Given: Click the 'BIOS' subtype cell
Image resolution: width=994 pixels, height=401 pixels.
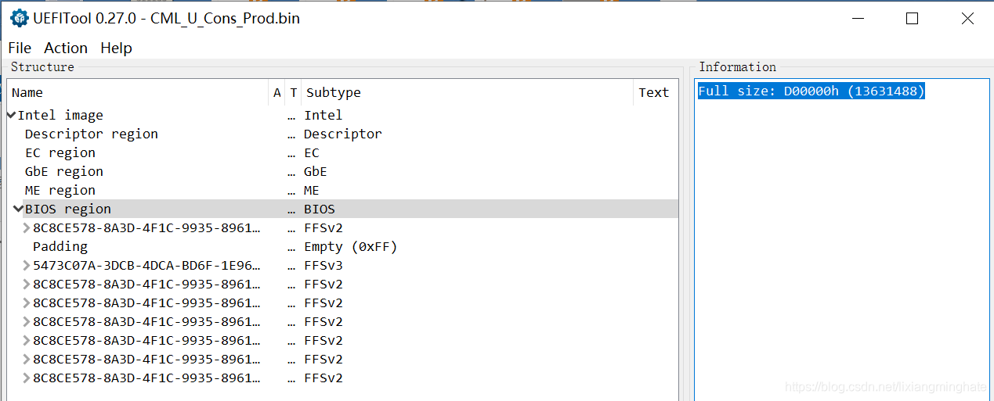Looking at the screenshot, I should pyautogui.click(x=320, y=209).
